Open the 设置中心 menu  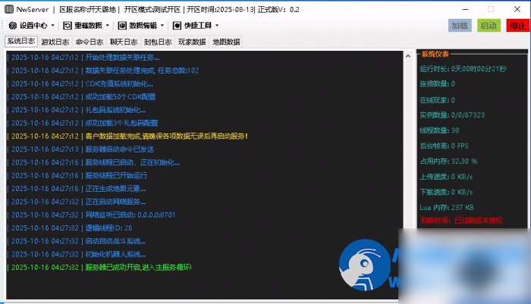(32, 25)
